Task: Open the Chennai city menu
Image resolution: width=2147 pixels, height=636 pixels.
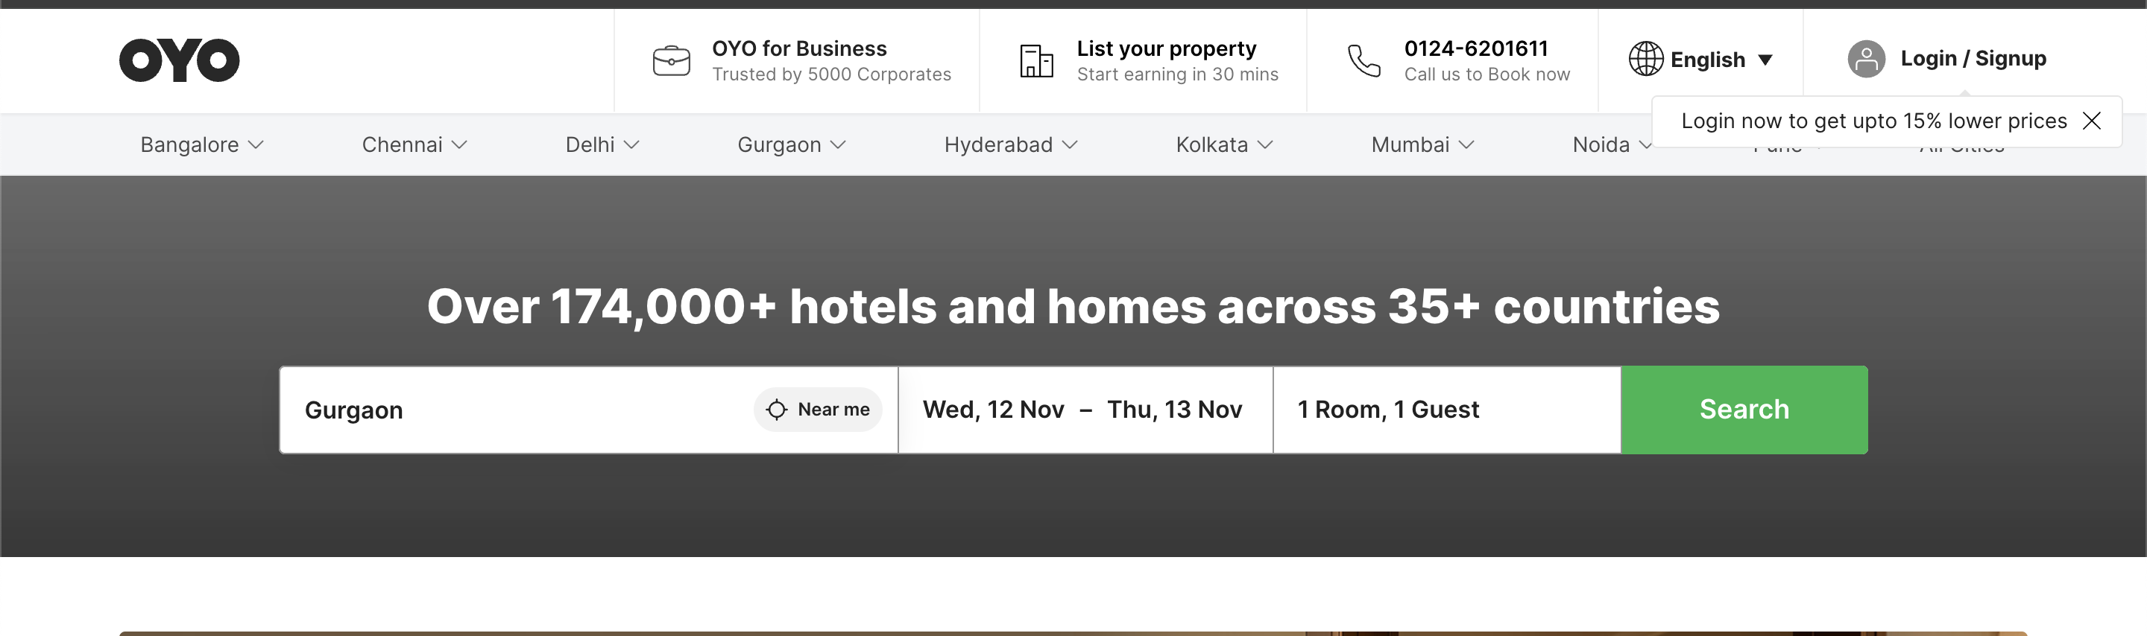Action: pos(414,144)
